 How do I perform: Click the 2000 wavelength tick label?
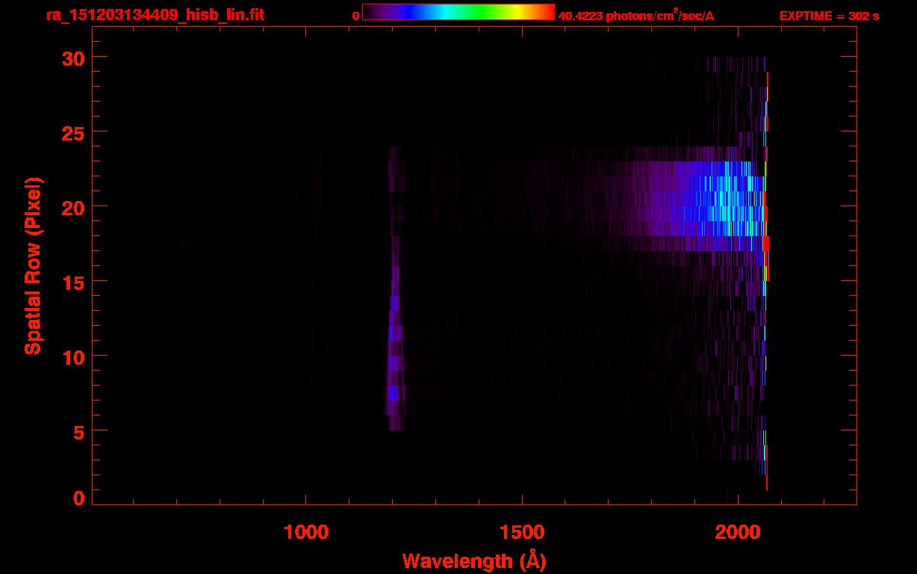click(737, 531)
